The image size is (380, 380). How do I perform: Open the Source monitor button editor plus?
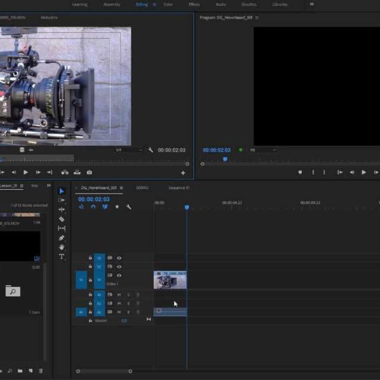tap(183, 173)
